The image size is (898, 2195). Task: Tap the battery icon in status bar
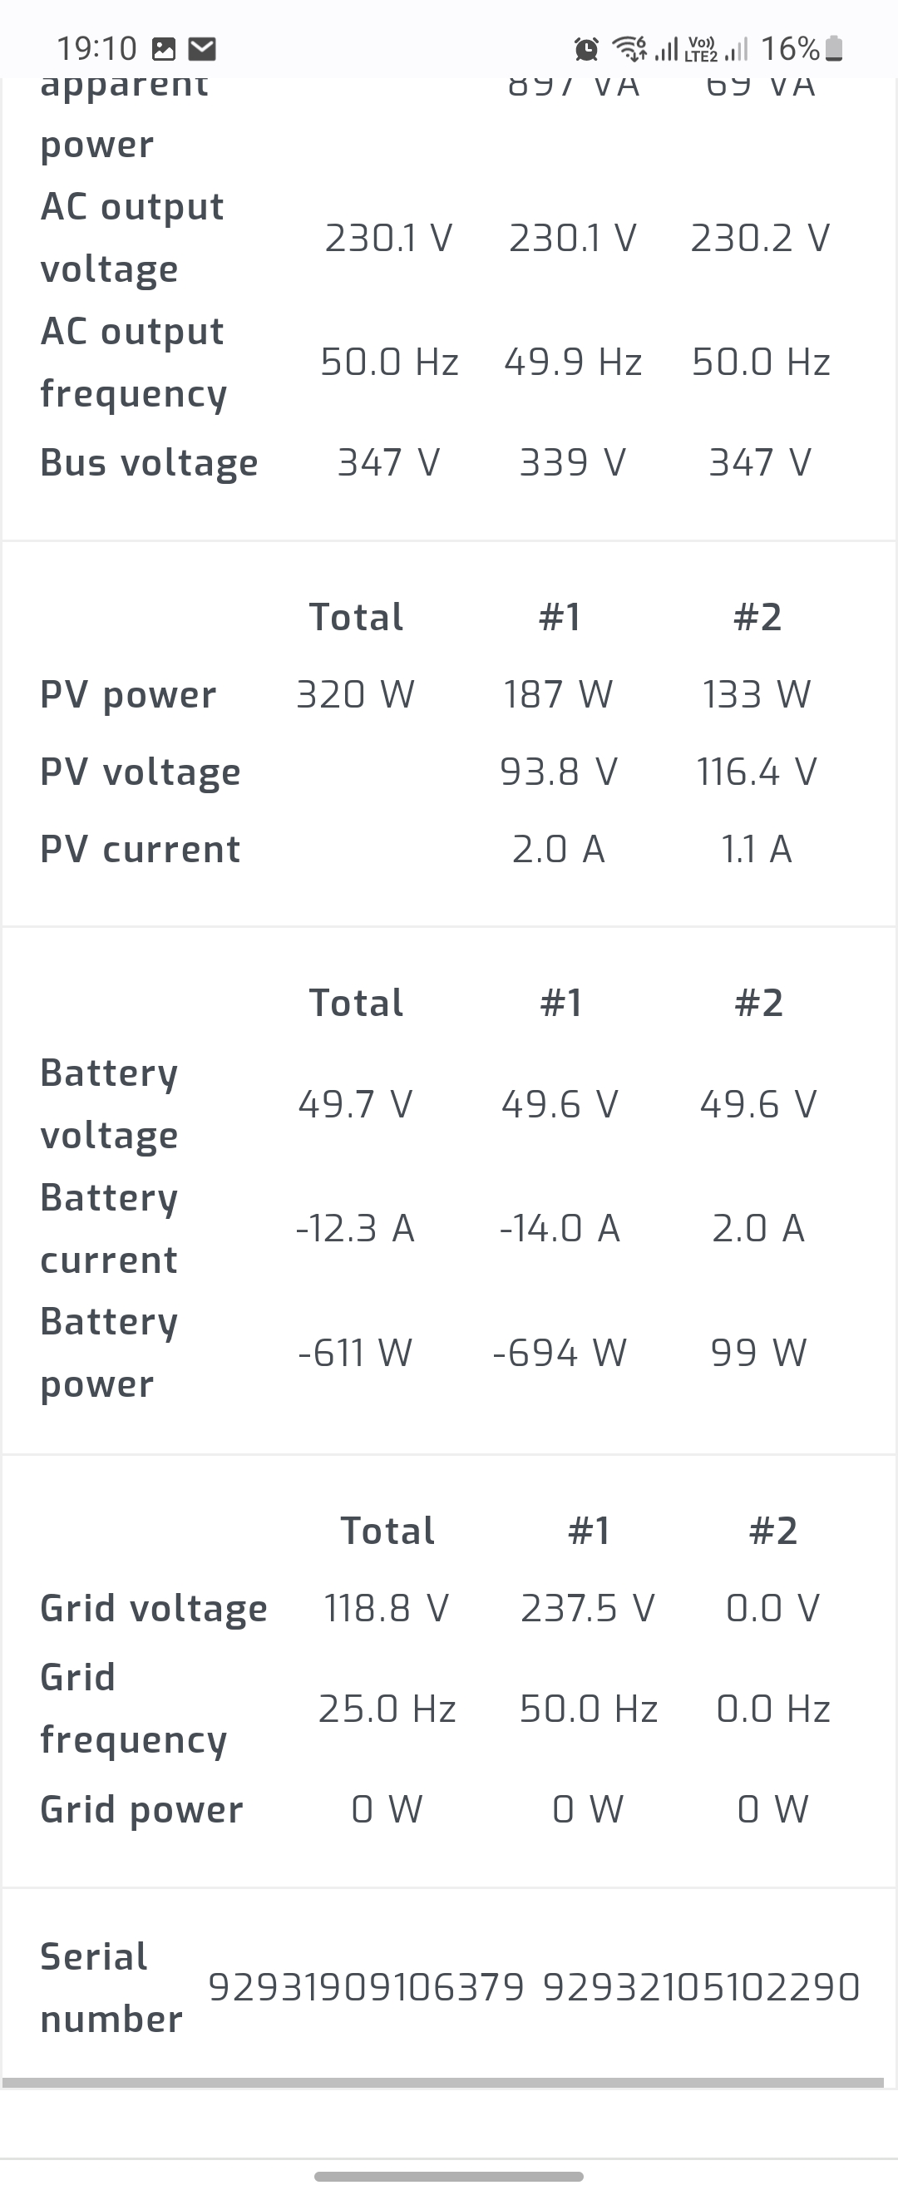pyautogui.click(x=835, y=49)
